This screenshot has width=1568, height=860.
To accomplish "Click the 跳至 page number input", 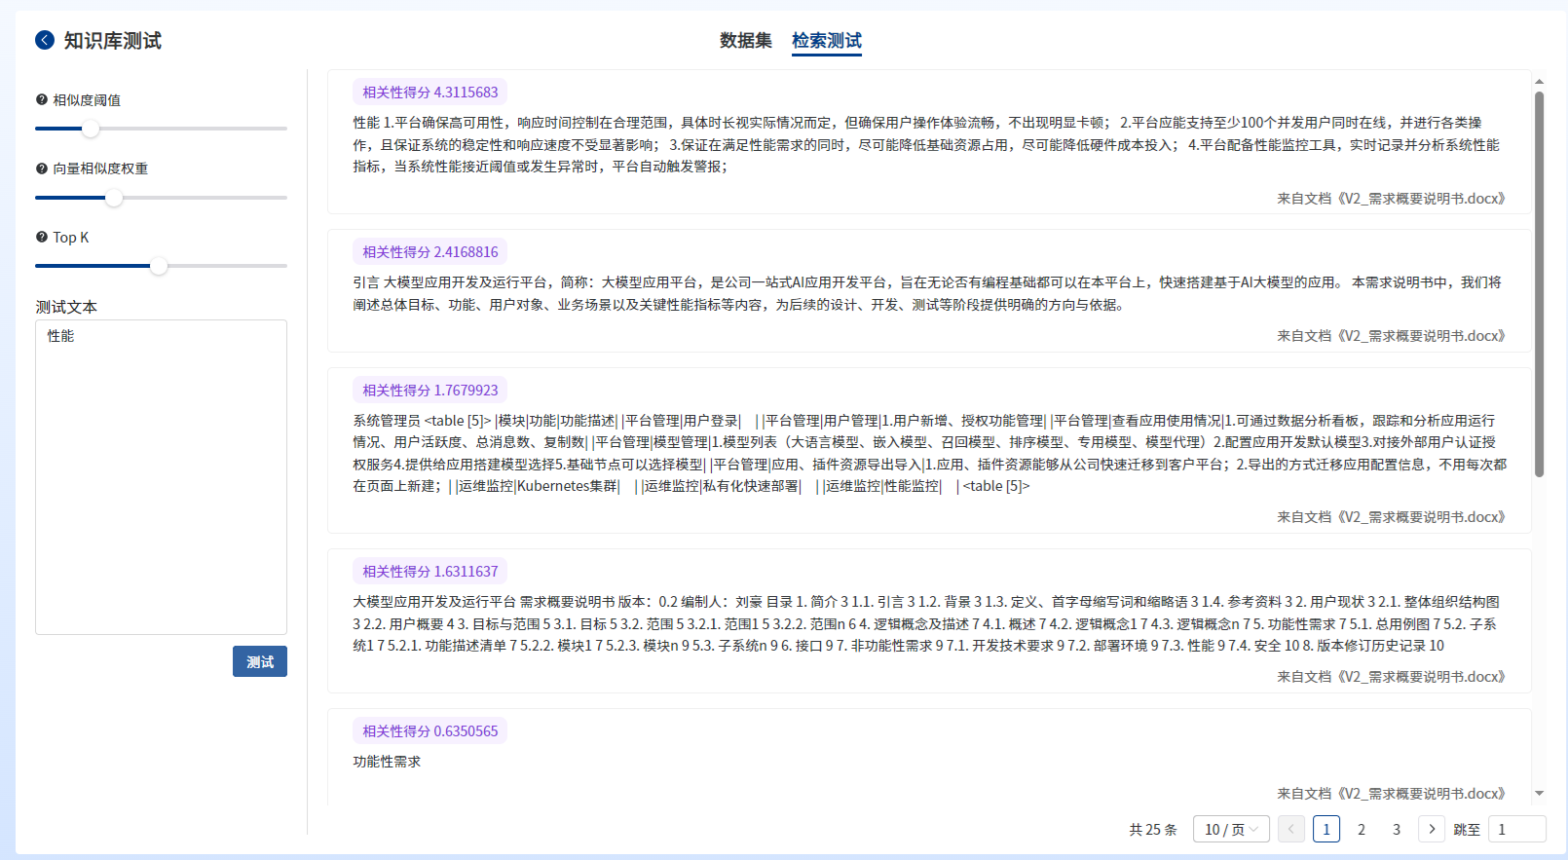I will click(1516, 829).
